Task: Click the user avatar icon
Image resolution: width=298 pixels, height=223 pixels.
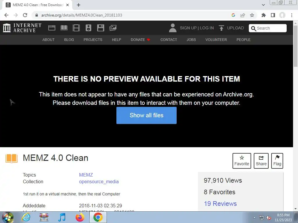Action: [173, 28]
